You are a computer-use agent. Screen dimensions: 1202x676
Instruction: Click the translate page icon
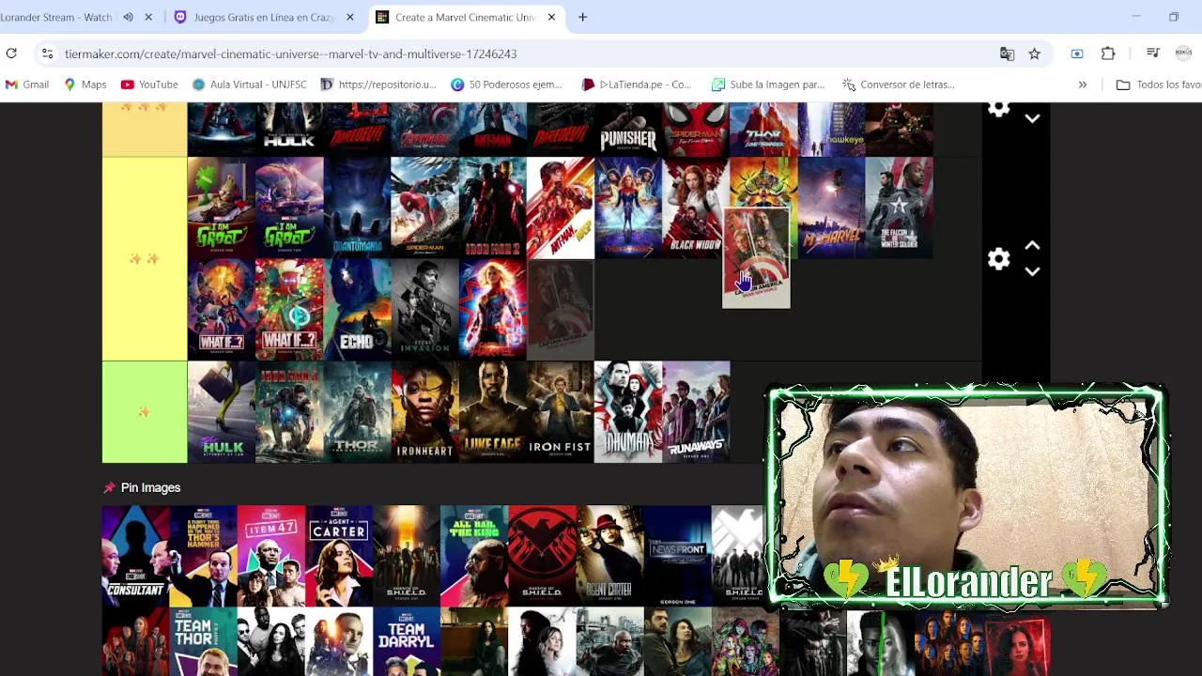(1007, 54)
